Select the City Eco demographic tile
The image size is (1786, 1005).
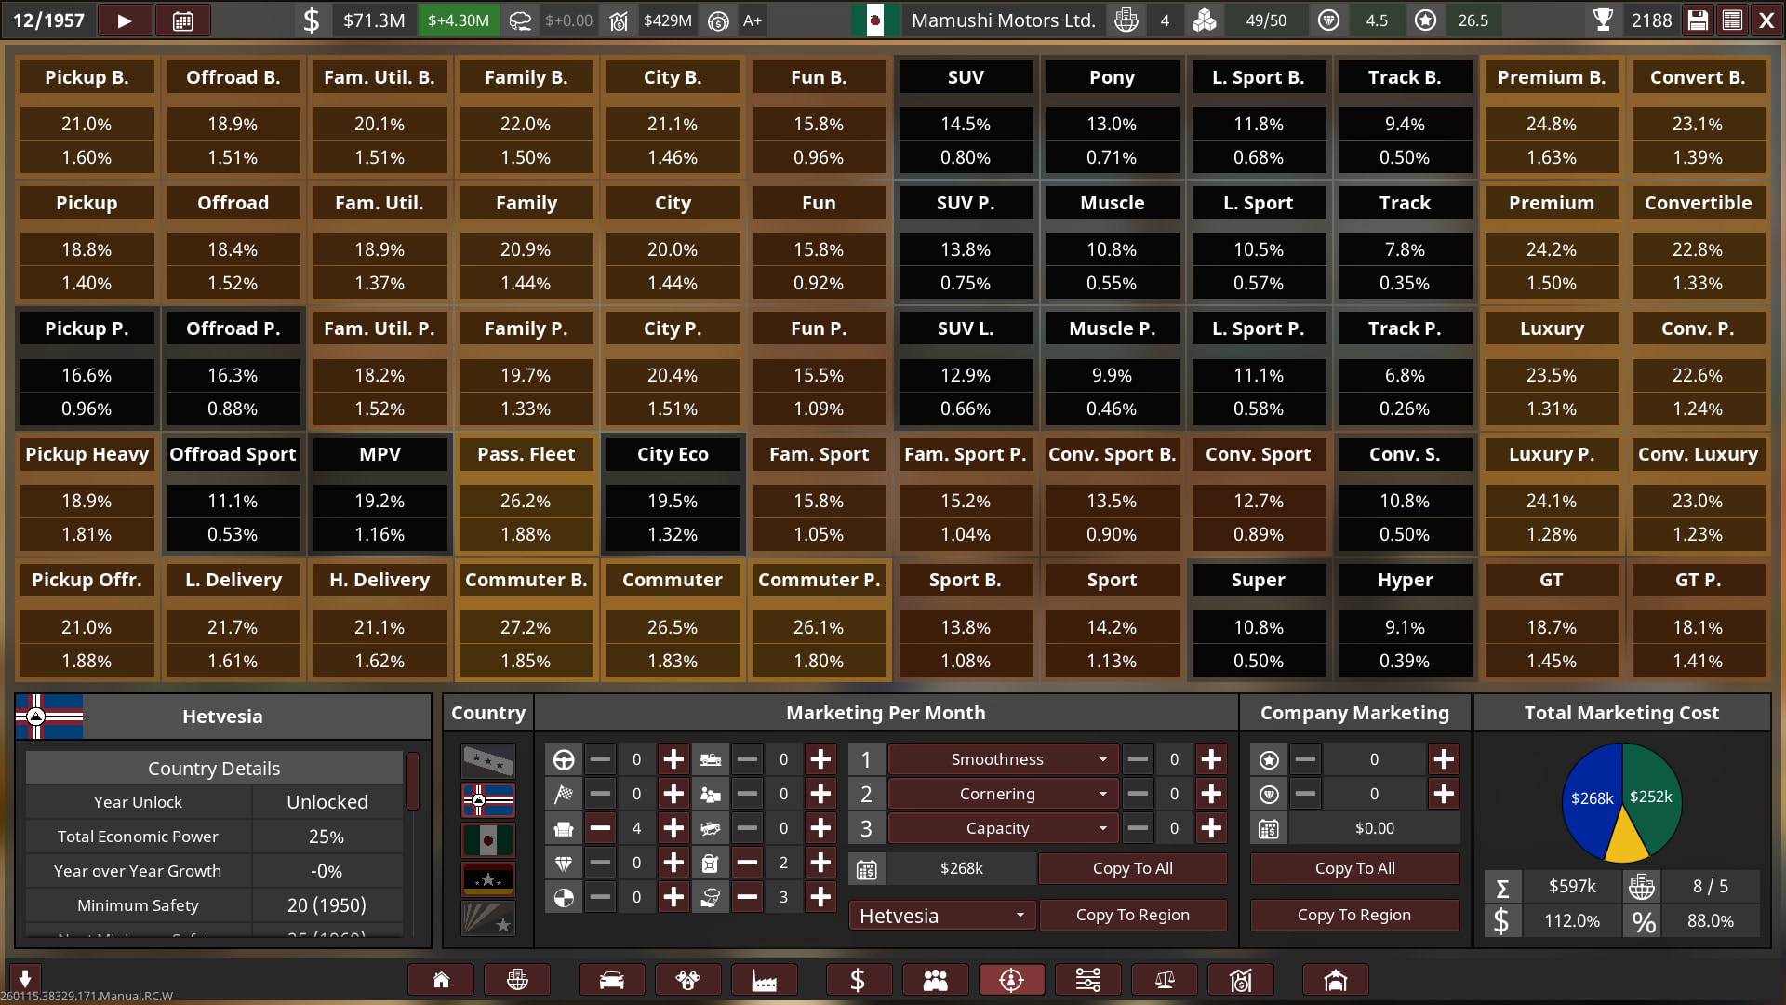673,454
